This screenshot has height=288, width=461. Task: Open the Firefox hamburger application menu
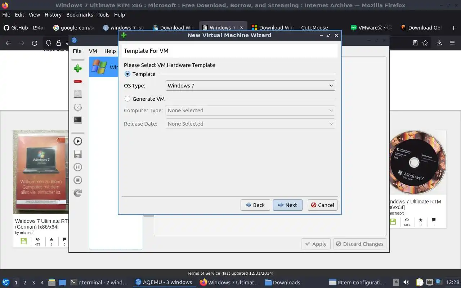click(x=452, y=43)
